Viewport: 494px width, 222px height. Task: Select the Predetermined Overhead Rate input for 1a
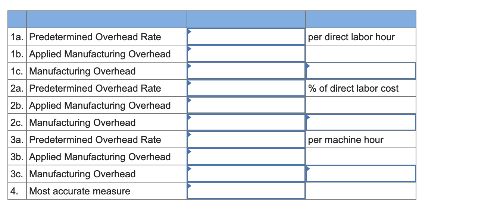pyautogui.click(x=246, y=37)
